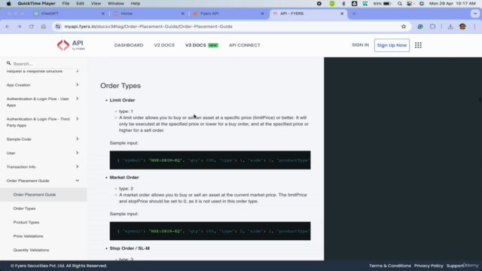482x271 pixels.
Task: Close the Home tab
Action: [182, 14]
